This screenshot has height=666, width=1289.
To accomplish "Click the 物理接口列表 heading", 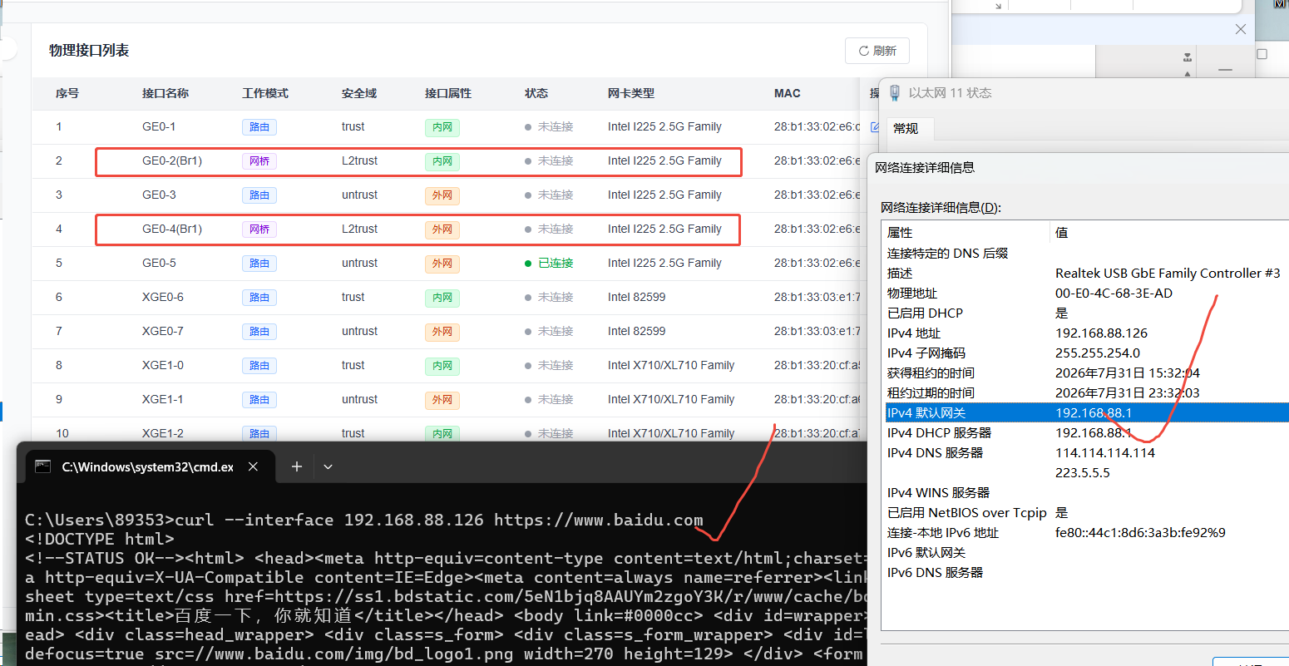I will [x=89, y=51].
